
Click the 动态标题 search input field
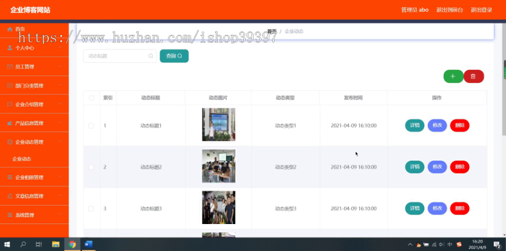120,56
